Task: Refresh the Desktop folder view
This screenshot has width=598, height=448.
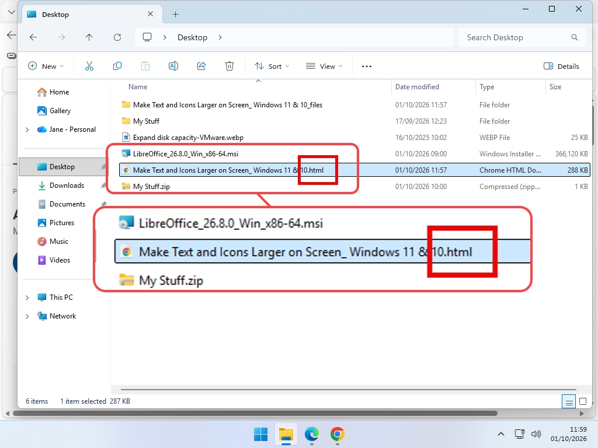Action: [117, 37]
